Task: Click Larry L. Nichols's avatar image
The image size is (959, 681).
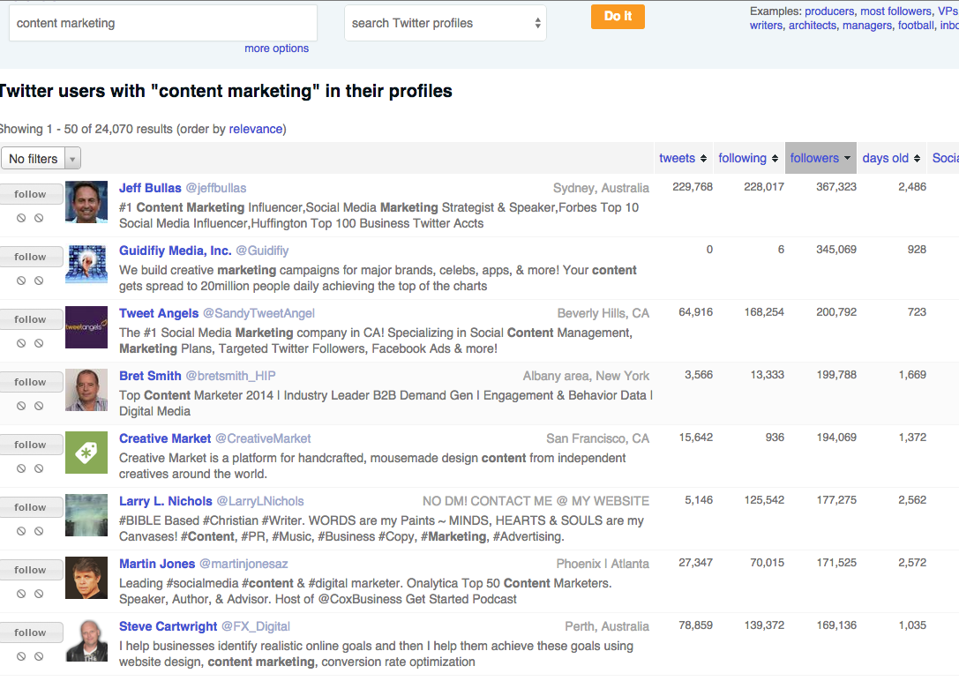Action: pyautogui.click(x=86, y=515)
